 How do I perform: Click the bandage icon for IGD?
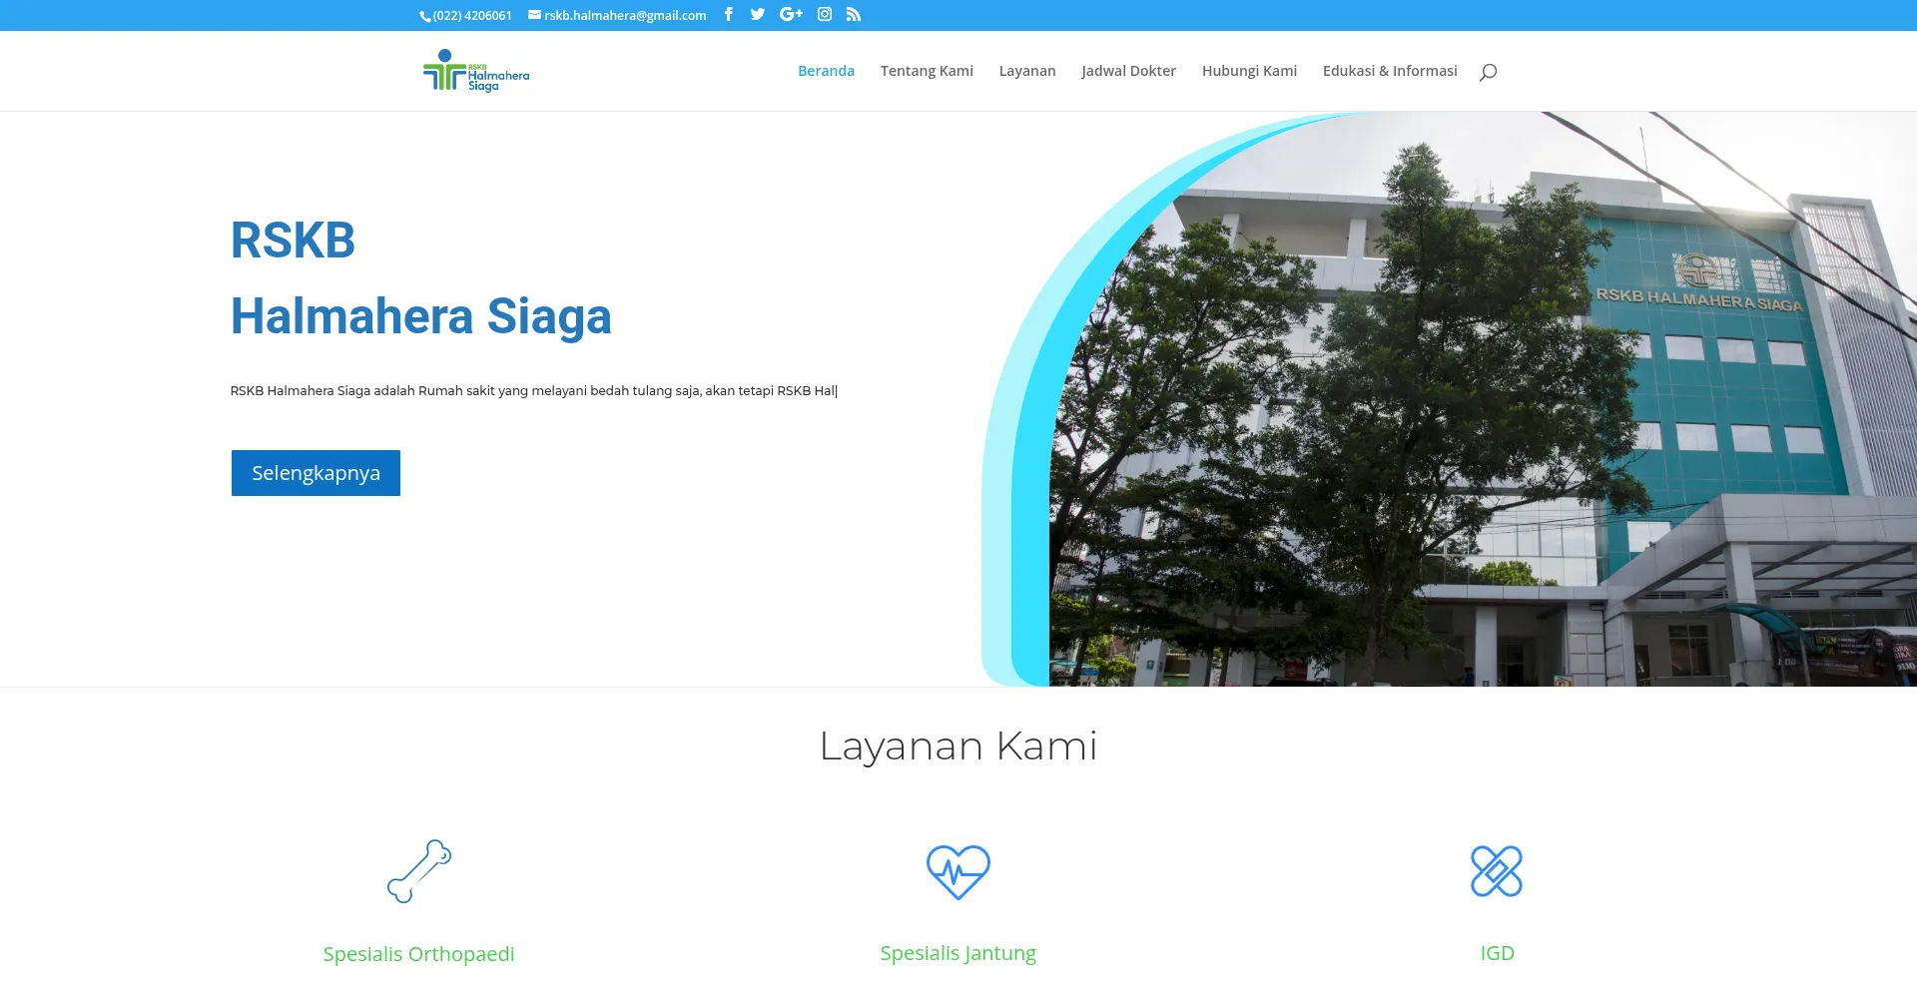point(1497,871)
